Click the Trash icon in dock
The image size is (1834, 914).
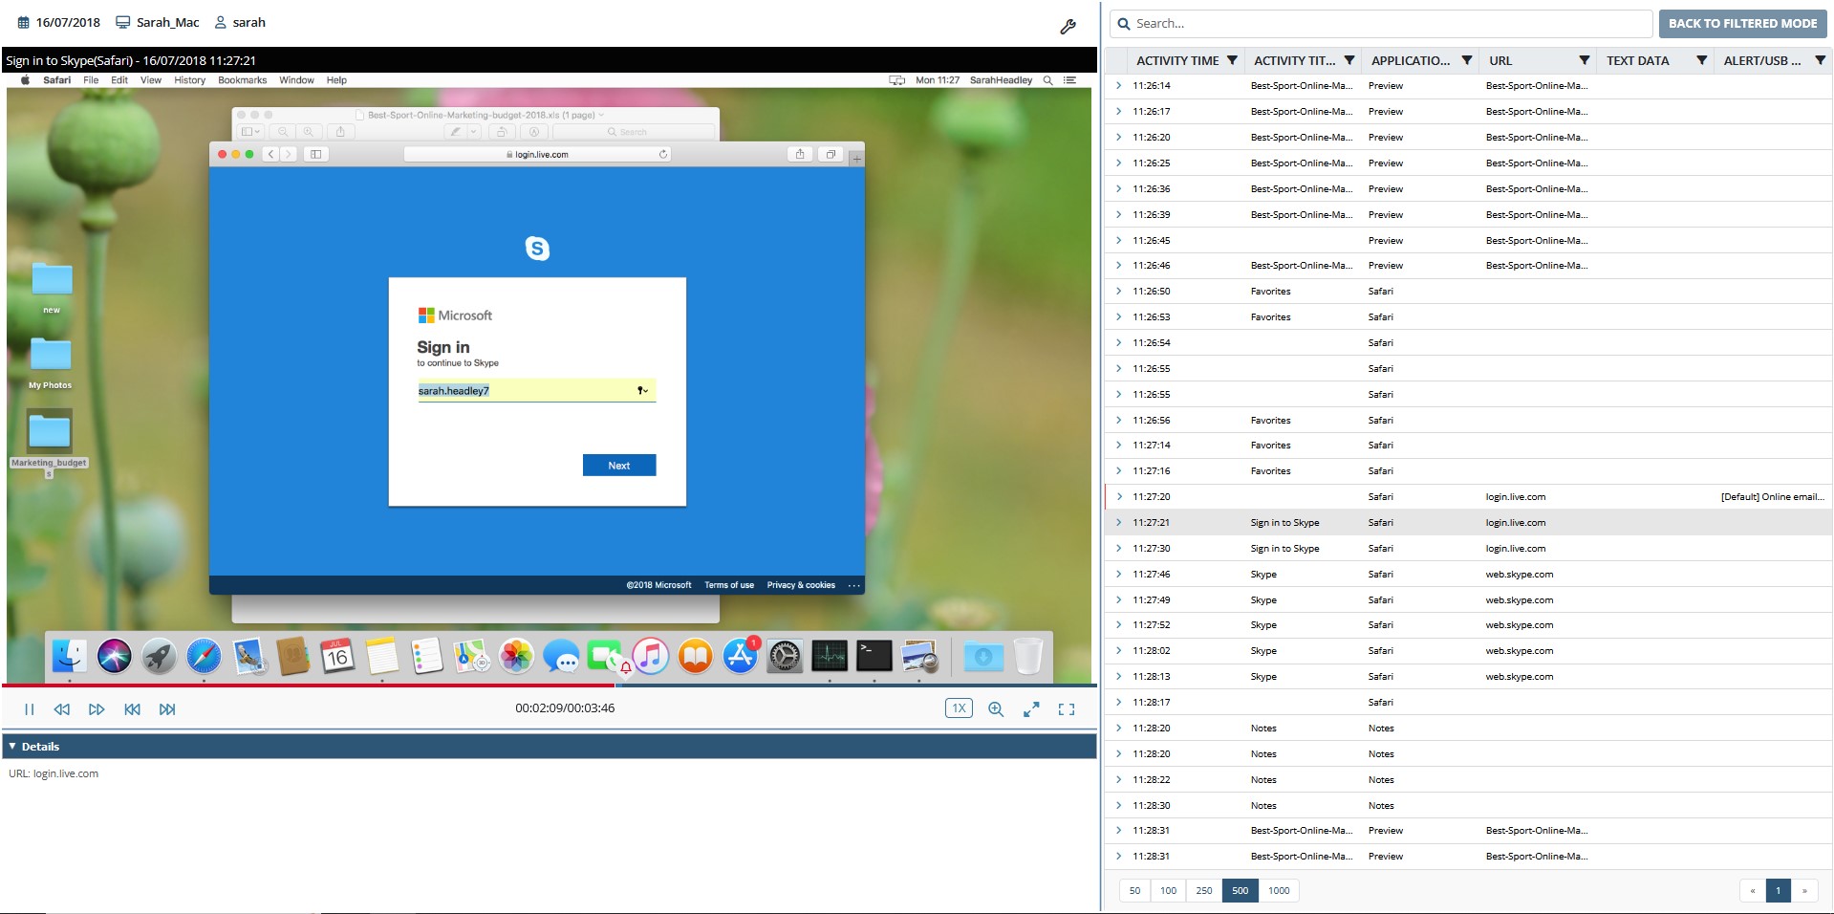click(1028, 656)
